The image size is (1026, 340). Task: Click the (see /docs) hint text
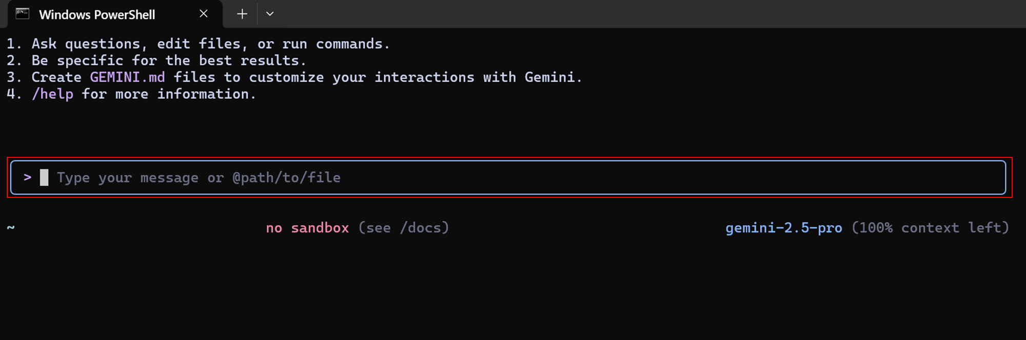coord(404,228)
